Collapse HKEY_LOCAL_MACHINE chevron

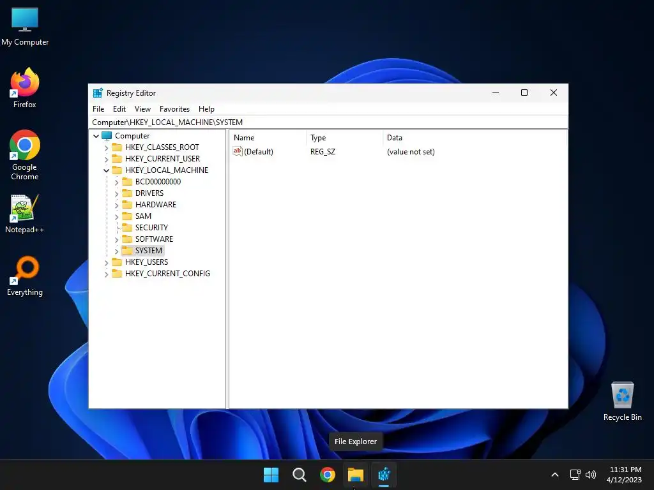106,170
